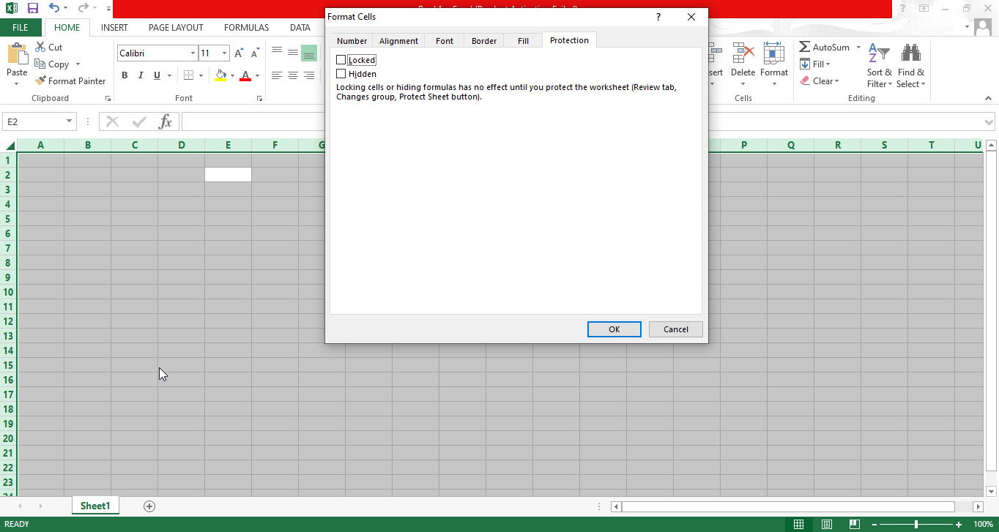Open the Fill tab in Format Cells
Viewport: 999px width, 532px height.
click(523, 41)
